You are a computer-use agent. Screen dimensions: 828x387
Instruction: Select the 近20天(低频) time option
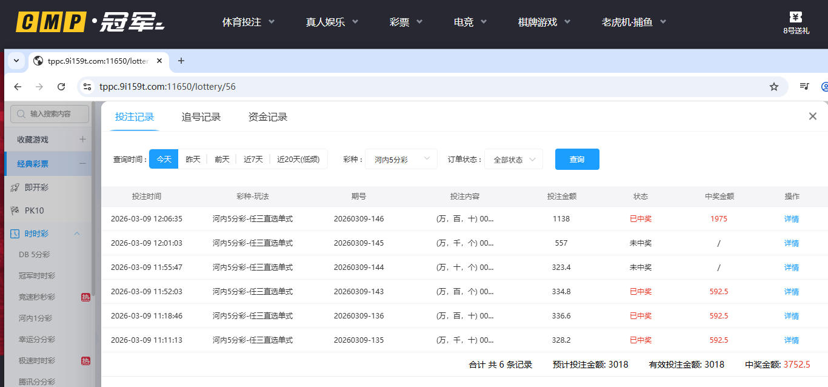pos(298,159)
